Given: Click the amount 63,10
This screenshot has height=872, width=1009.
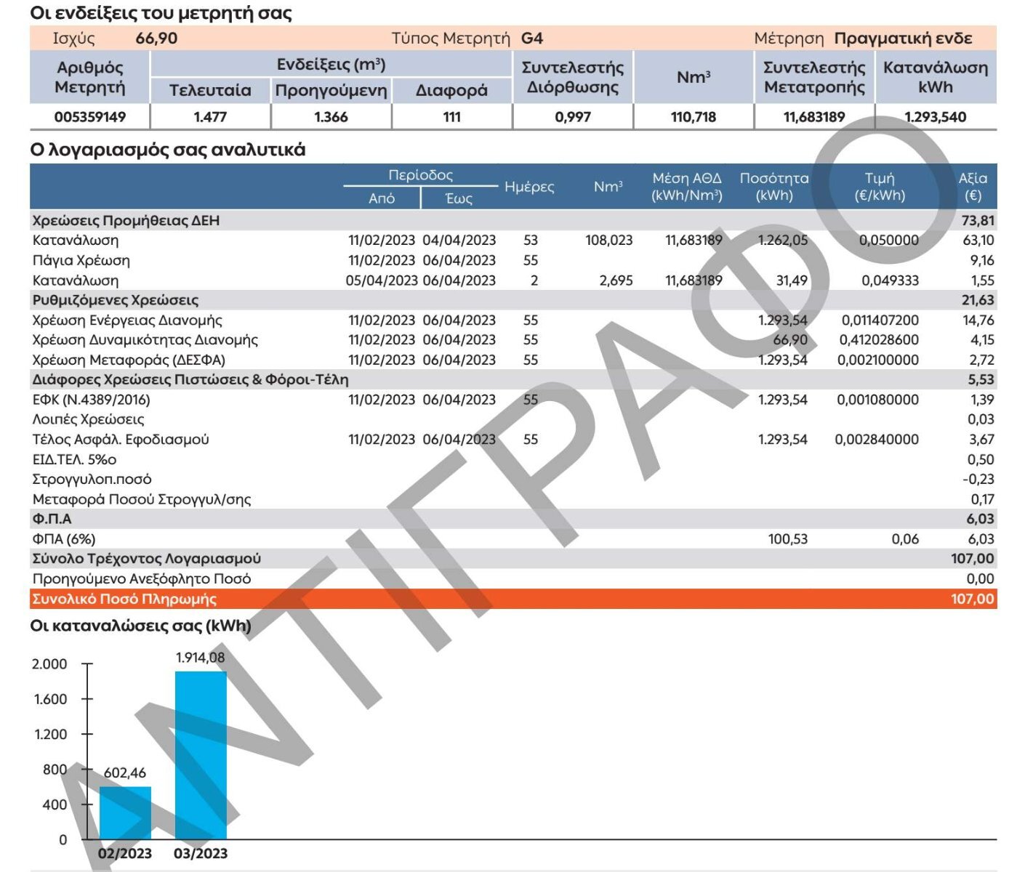Looking at the screenshot, I should tap(978, 241).
